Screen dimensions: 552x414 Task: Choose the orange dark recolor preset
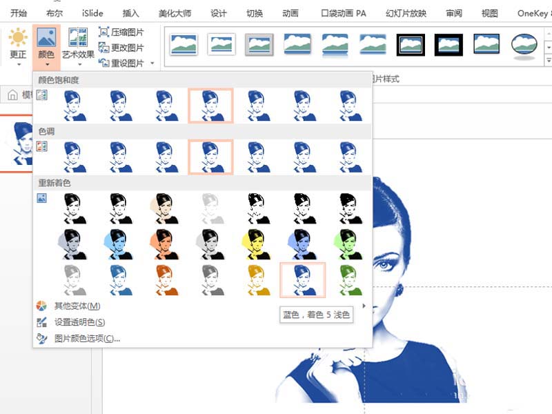pos(165,244)
